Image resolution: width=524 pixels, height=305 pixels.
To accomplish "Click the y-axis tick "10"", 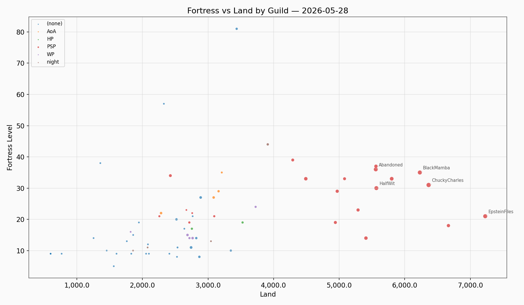I will click(21, 251).
